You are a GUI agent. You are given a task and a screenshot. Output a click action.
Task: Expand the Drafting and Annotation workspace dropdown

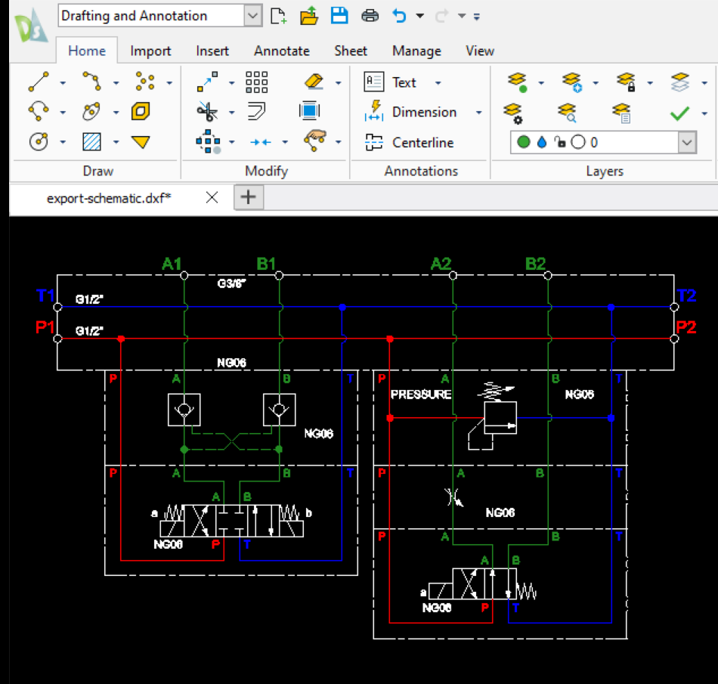pyautogui.click(x=253, y=15)
